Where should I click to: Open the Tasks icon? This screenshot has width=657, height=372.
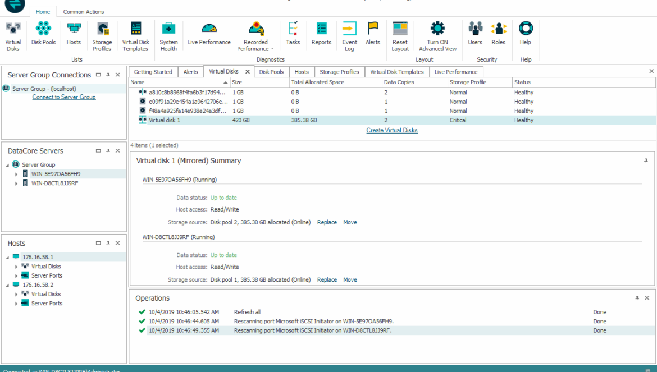click(293, 34)
